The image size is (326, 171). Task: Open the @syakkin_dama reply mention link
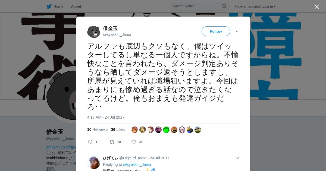tap(137, 164)
